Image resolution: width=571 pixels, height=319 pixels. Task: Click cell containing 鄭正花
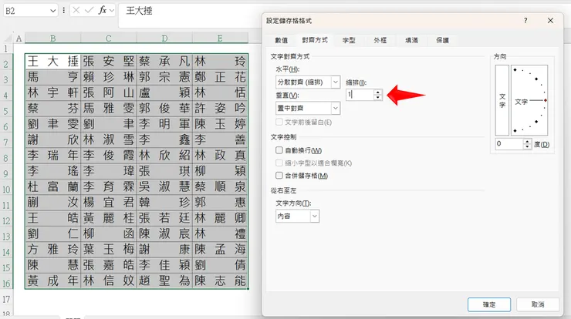point(220,77)
